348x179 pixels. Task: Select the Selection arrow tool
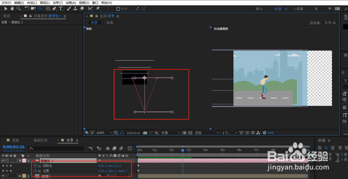tap(6, 9)
